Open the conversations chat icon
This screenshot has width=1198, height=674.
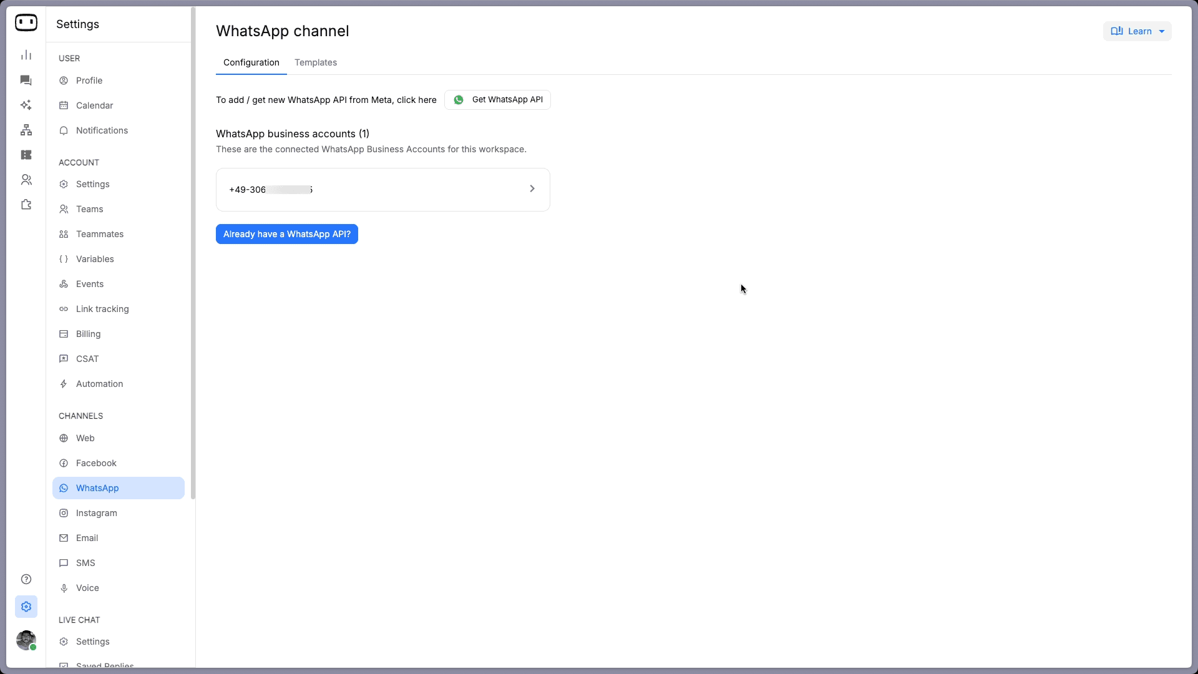coord(26,80)
